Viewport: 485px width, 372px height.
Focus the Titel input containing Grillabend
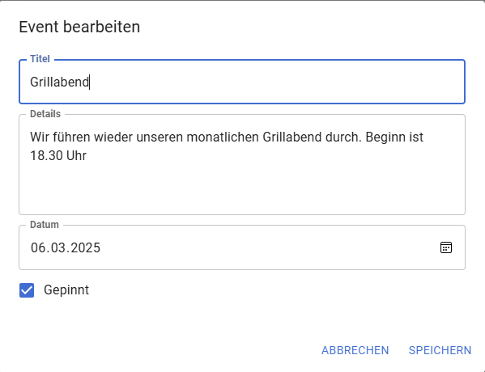pyautogui.click(x=242, y=82)
